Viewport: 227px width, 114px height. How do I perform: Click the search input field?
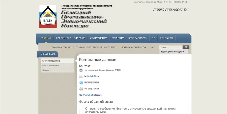coord(170,47)
